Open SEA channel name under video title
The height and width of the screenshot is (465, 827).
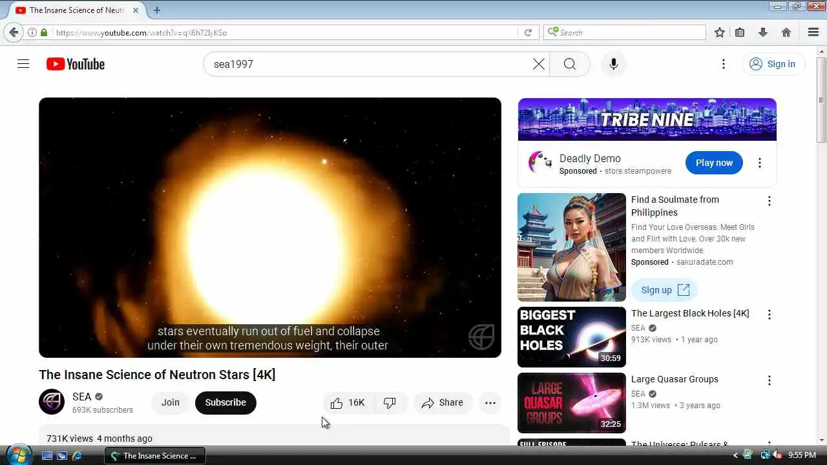coord(81,397)
